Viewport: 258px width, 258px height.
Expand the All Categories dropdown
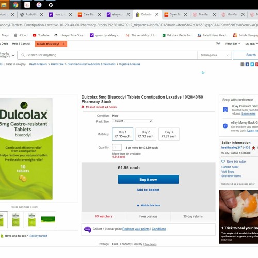click(x=214, y=55)
